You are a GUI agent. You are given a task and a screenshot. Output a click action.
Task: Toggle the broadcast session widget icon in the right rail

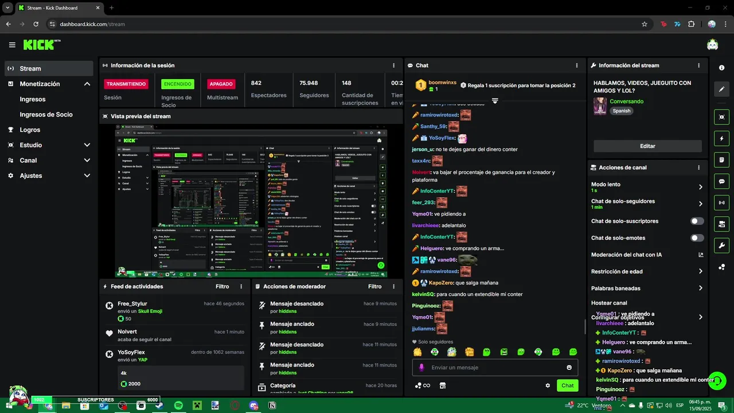[721, 202]
